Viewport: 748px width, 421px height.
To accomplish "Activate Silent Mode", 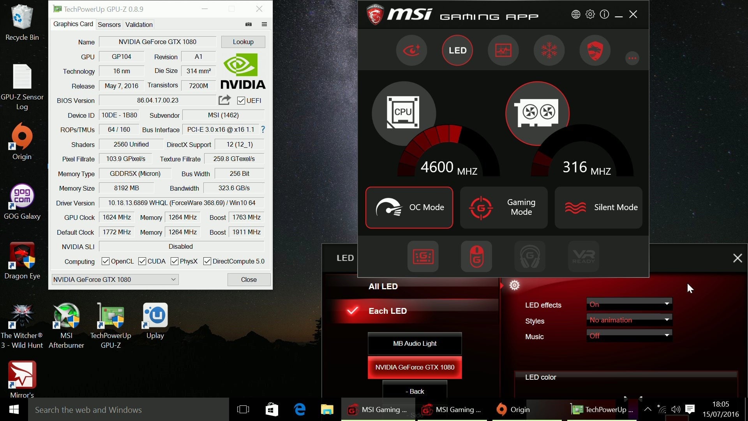I will click(598, 207).
